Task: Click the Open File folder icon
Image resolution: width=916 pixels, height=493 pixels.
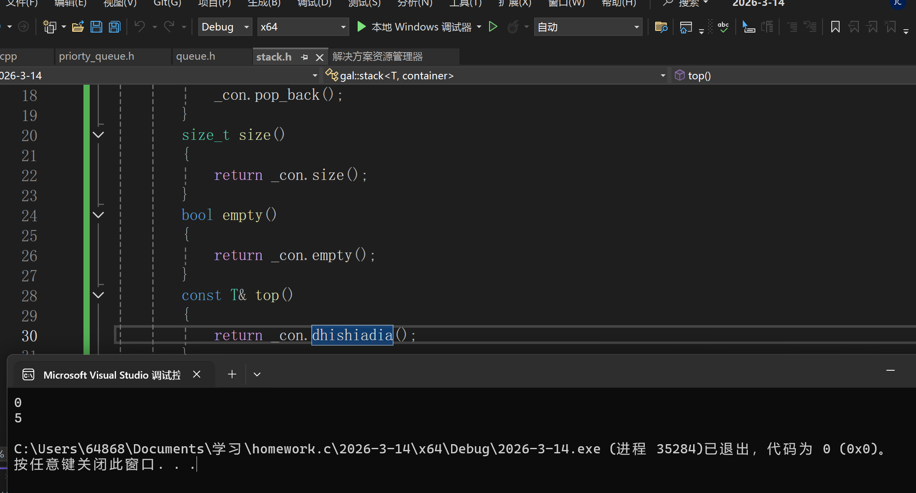Action: coord(78,27)
